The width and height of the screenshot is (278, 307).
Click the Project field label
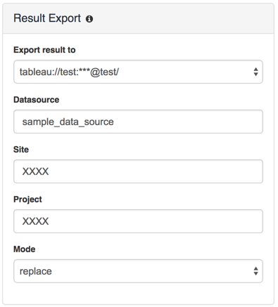[x=27, y=200]
